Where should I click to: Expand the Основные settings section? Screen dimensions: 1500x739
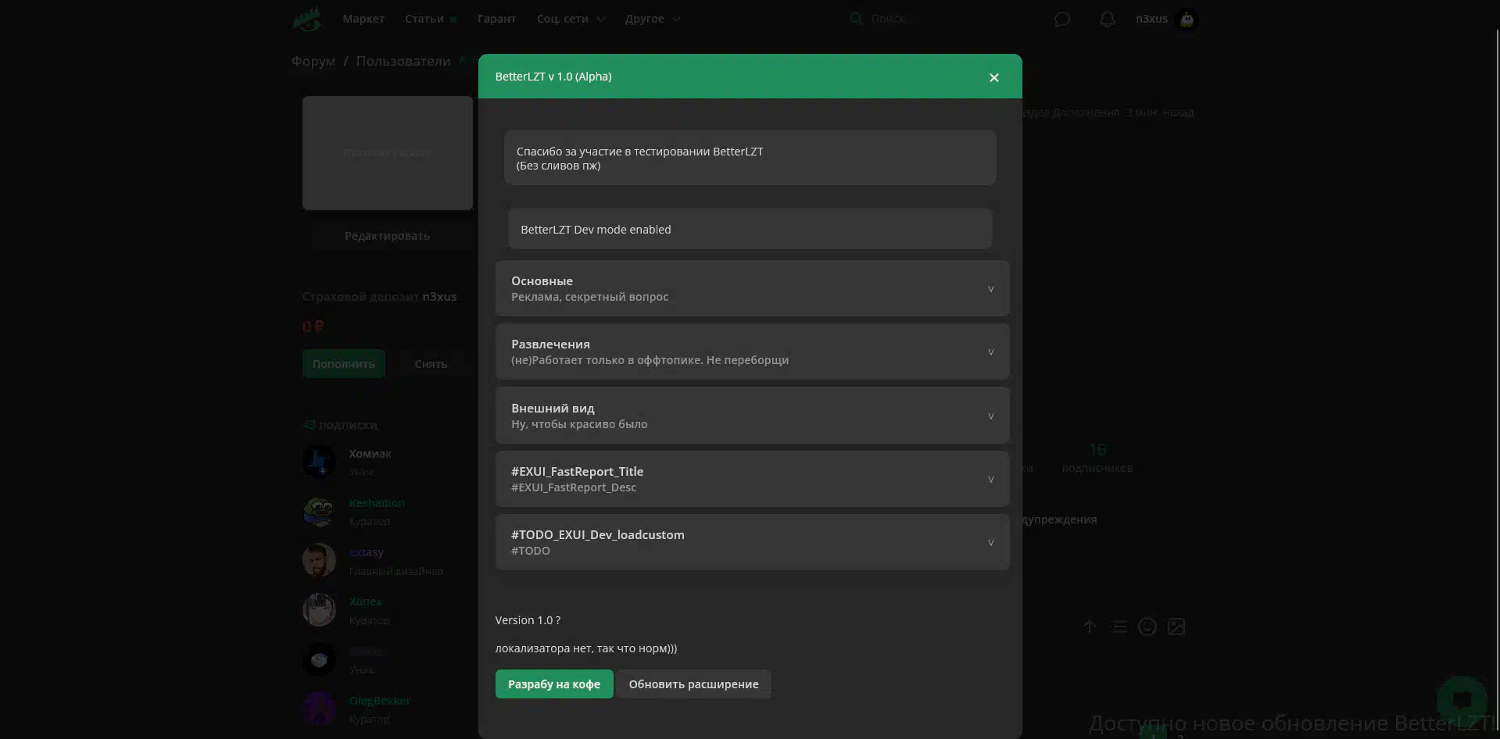point(752,288)
